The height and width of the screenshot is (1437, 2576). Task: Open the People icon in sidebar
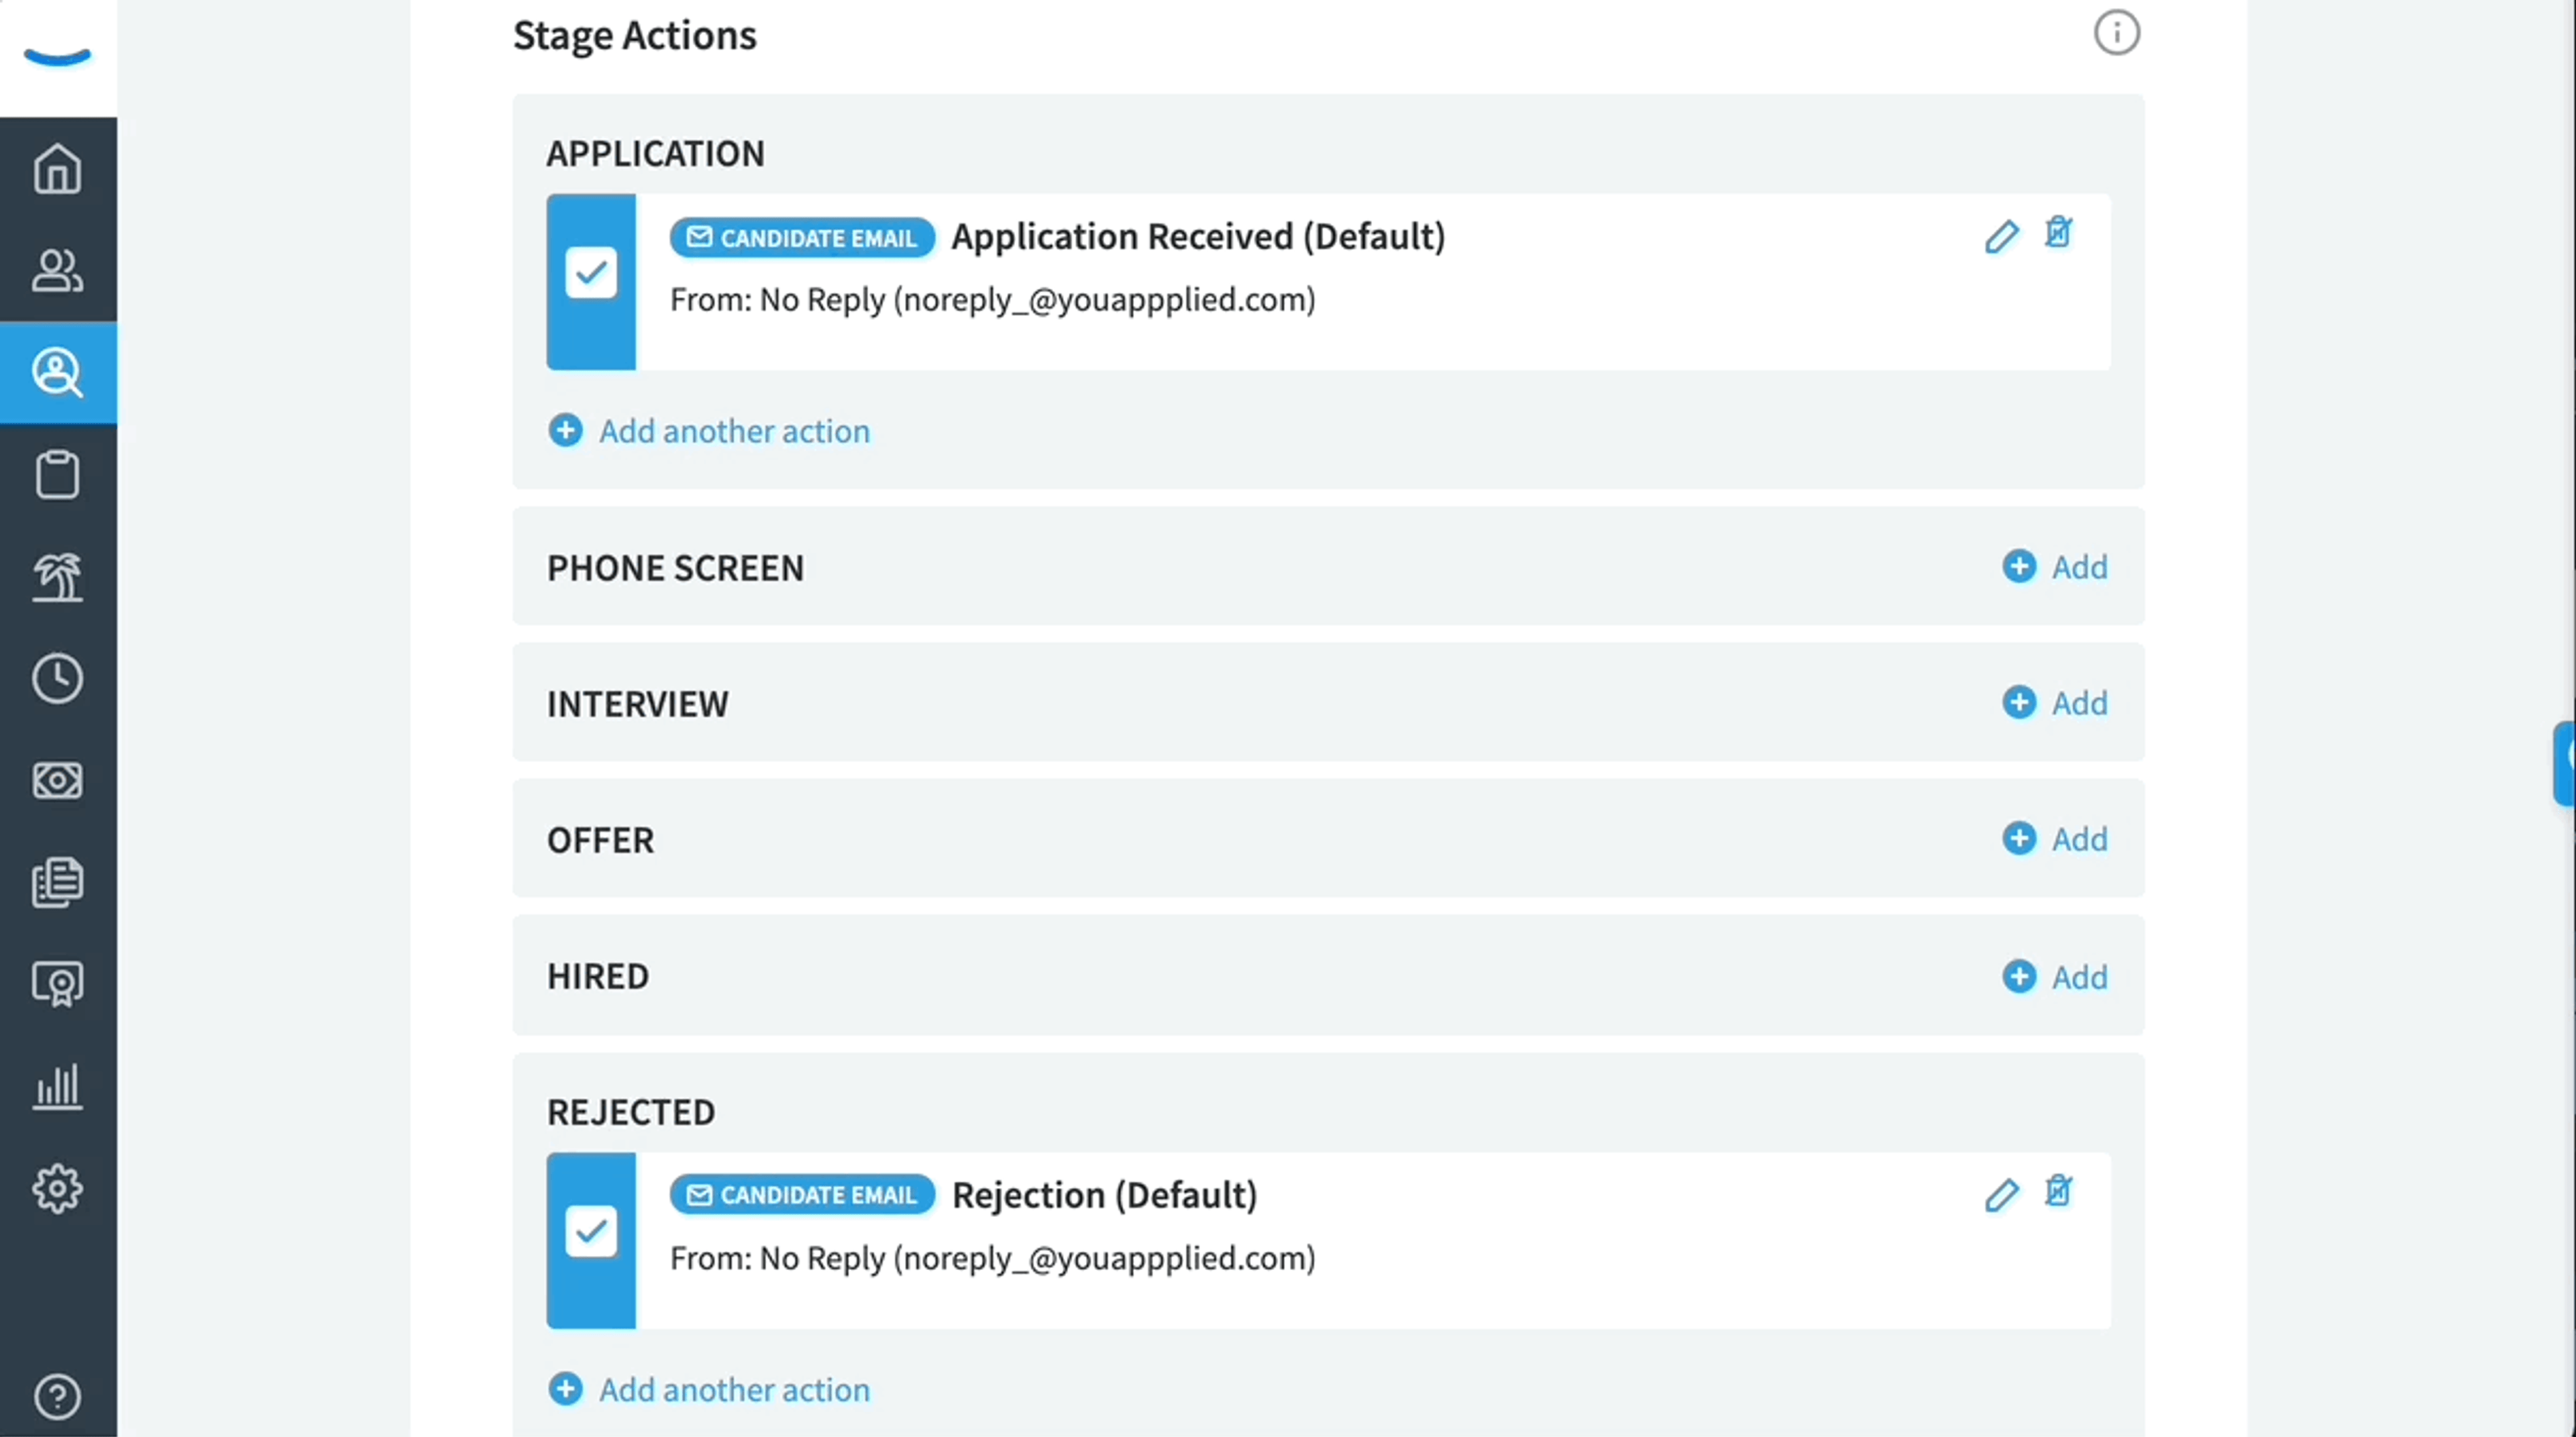click(57, 270)
